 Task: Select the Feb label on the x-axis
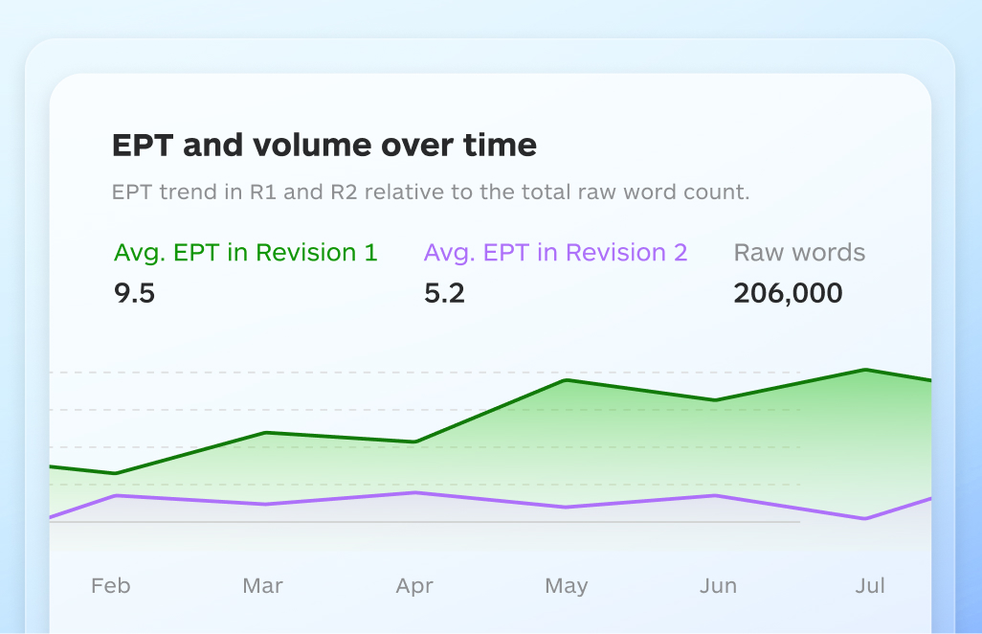111,585
